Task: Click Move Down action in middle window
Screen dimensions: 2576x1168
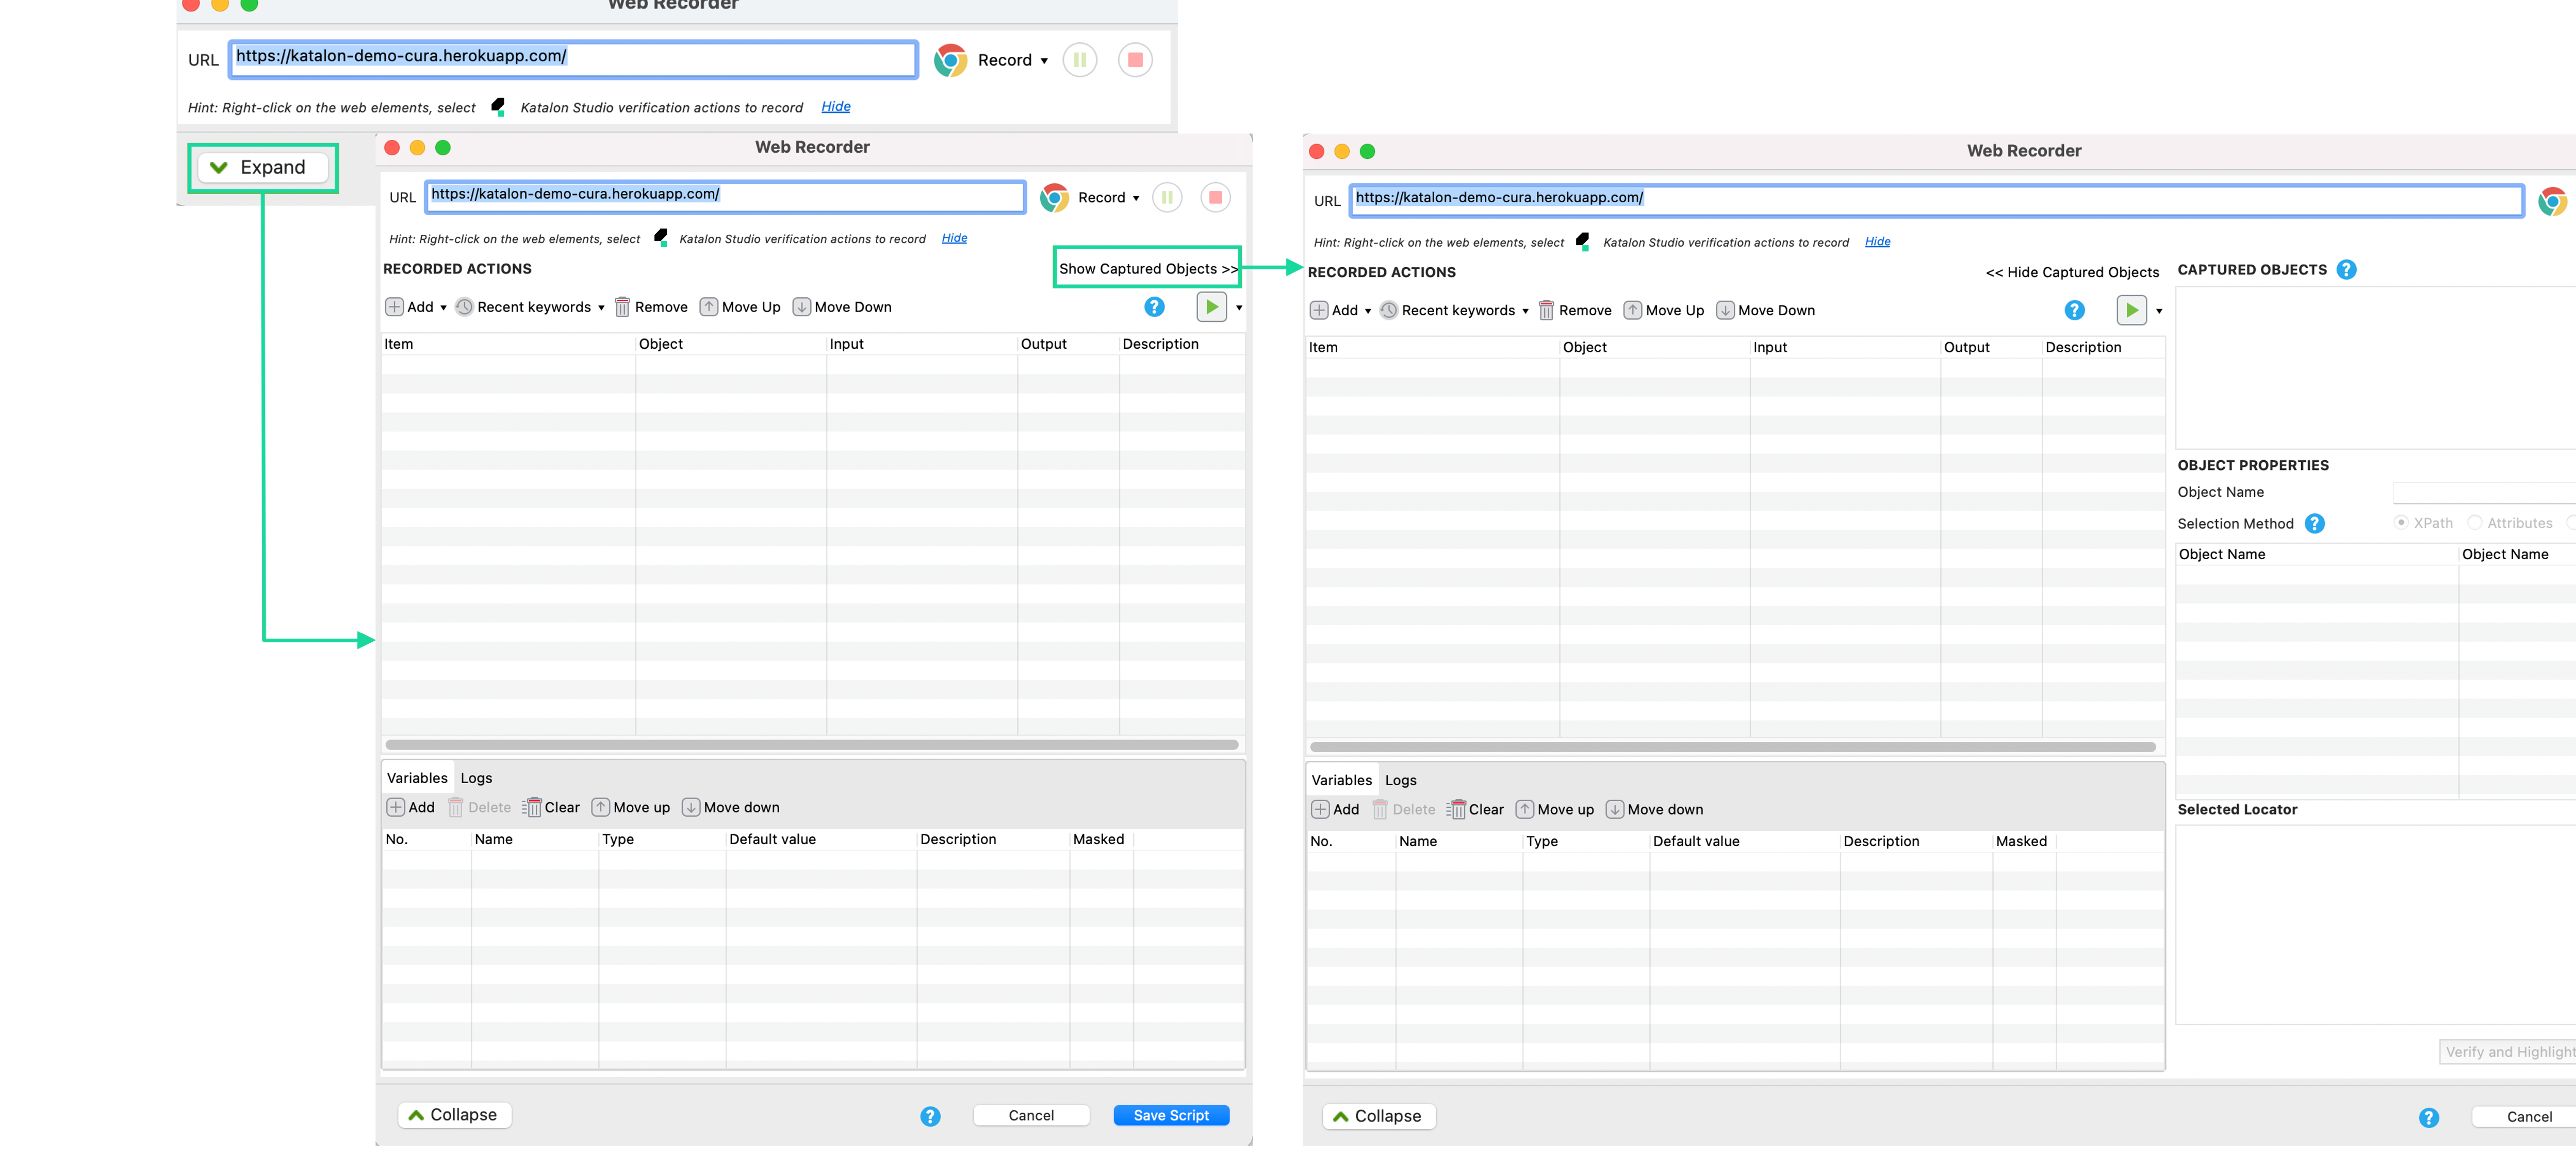Action: (842, 307)
